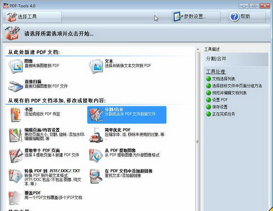
Task: Click 查找文本/添加超链接 description
Action: point(123,176)
